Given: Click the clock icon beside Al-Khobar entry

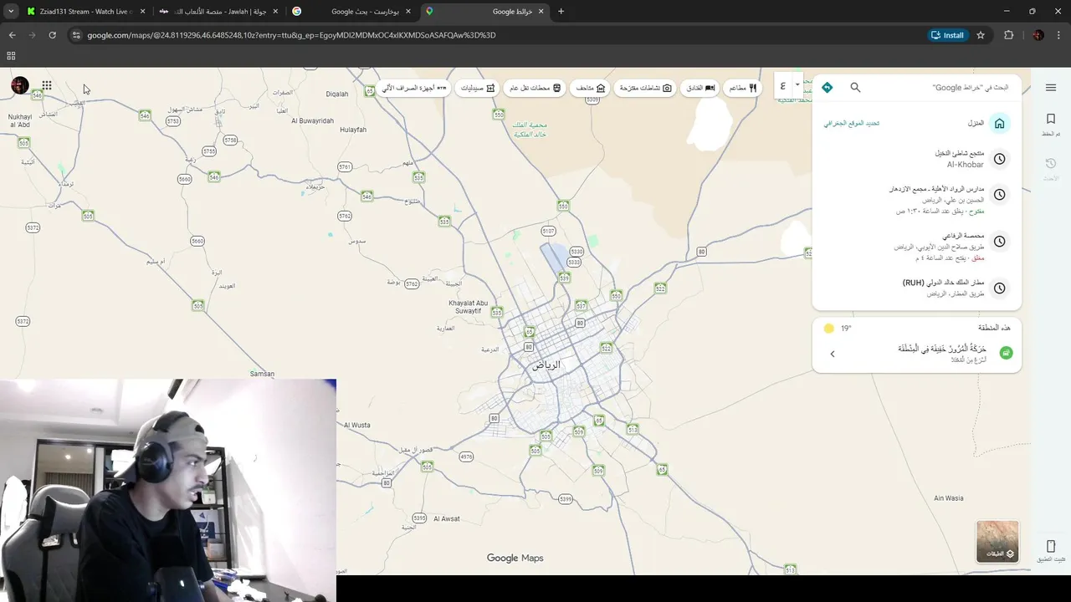Looking at the screenshot, I should (999, 159).
